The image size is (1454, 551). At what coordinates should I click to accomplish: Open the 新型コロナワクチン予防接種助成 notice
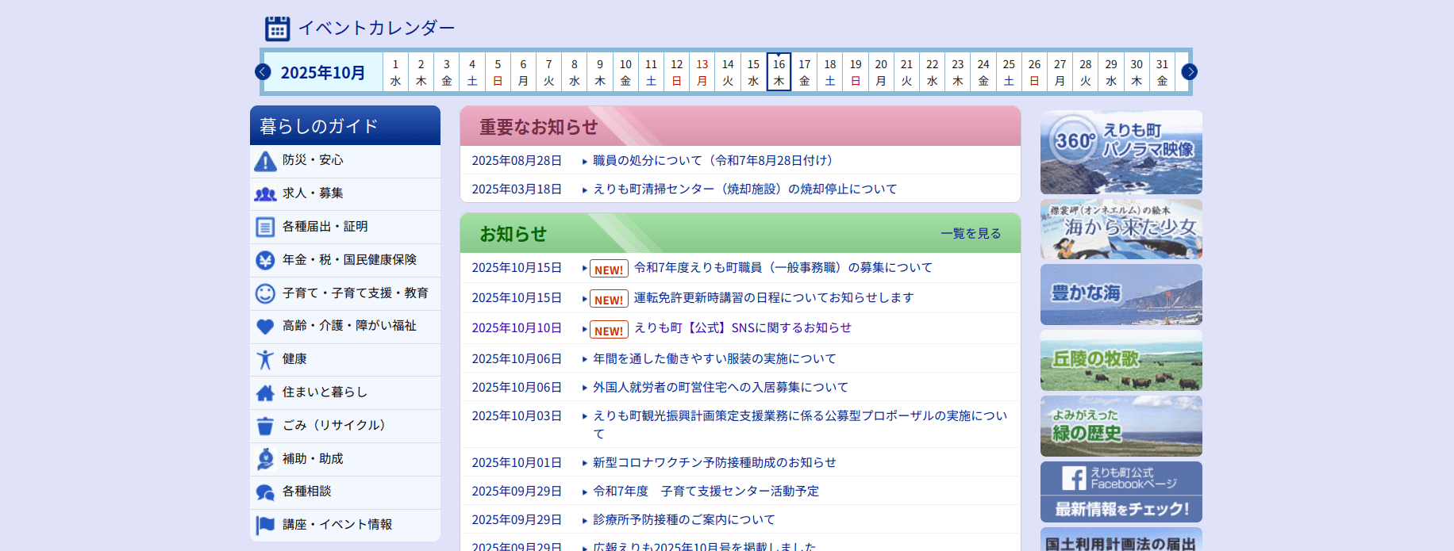714,463
